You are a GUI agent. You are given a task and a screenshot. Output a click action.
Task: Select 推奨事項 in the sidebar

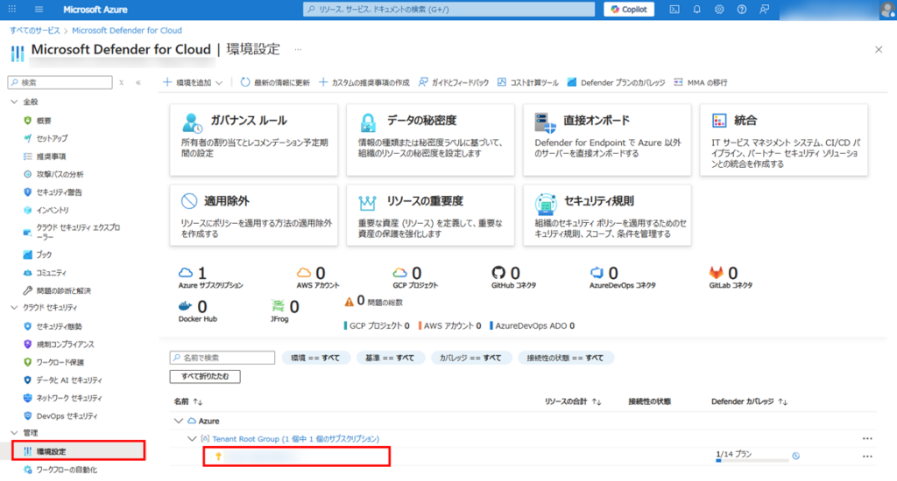point(51,157)
